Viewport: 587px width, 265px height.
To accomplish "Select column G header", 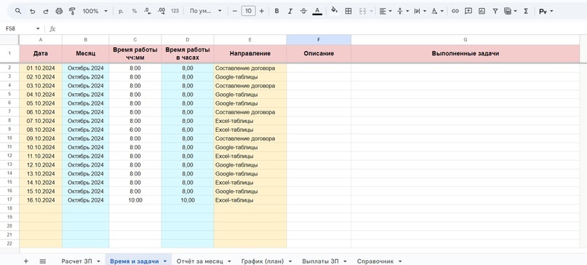I will coord(466,39).
